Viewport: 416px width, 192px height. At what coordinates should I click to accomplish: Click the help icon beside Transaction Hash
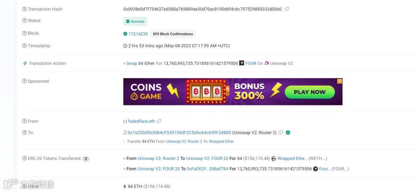point(25,9)
